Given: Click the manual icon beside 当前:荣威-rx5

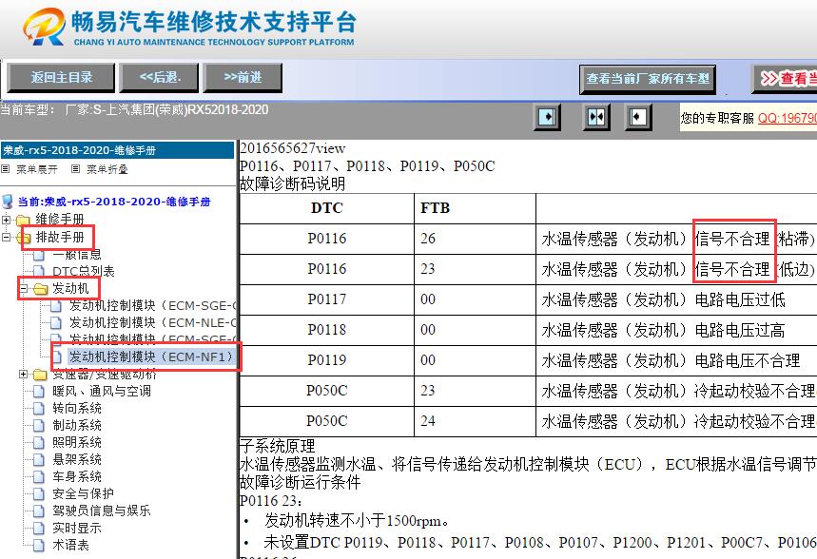Looking at the screenshot, I should pos(8,202).
